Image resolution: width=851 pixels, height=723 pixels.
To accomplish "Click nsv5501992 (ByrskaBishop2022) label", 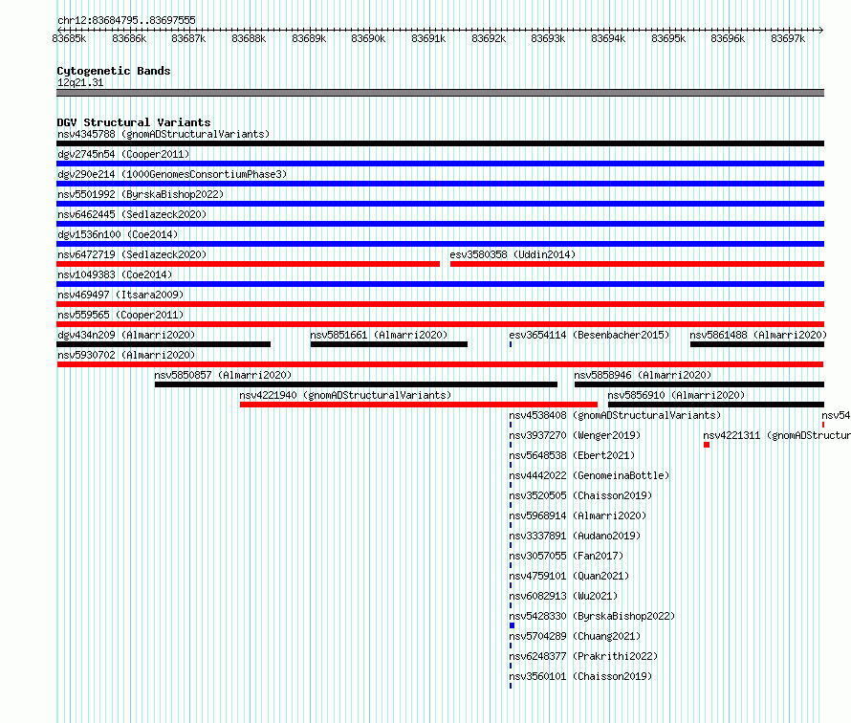I will pyautogui.click(x=141, y=194).
